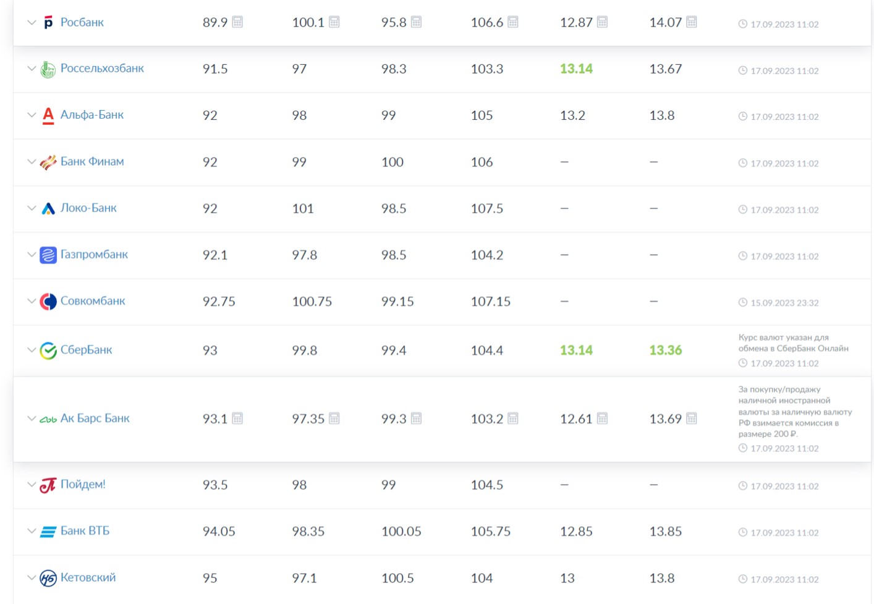Click the calculator icon beside Росбанк 89.9

pos(237,22)
